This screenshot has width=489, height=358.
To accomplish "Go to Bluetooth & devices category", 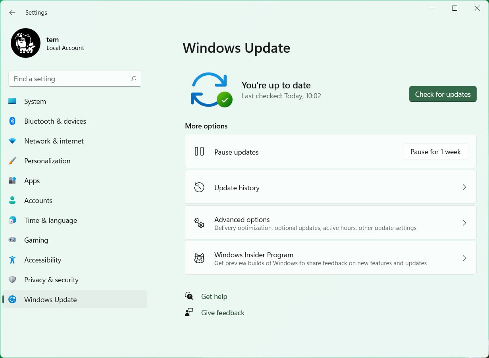I will (75, 121).
